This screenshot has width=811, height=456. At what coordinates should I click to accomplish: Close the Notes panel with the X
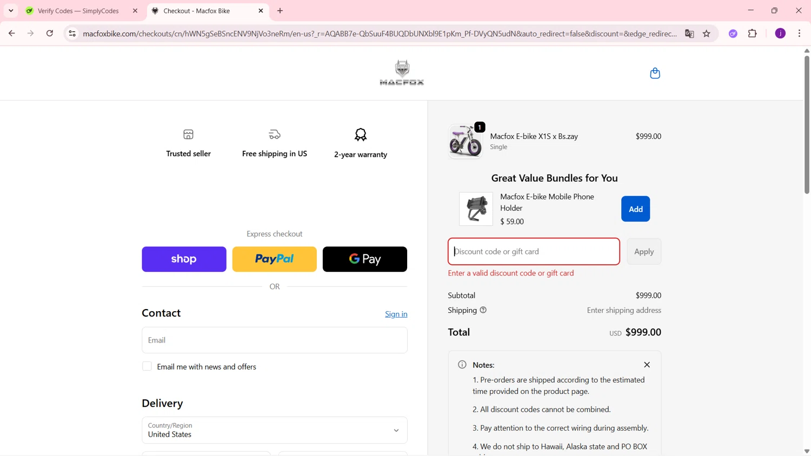point(647,365)
